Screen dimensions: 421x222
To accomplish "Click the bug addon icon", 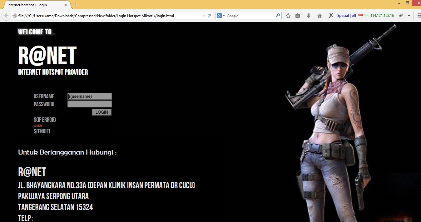I will [401, 16].
